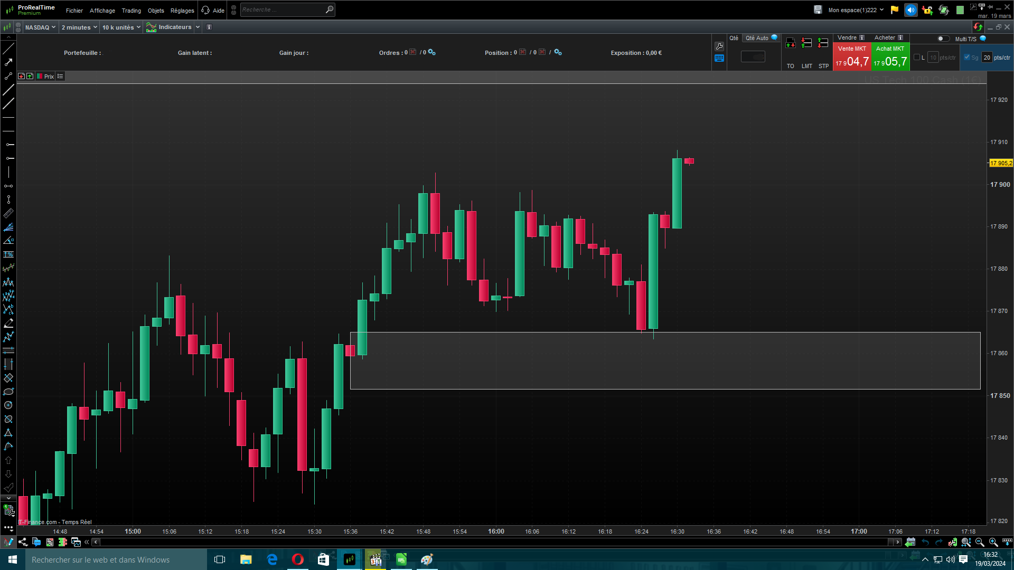Viewport: 1014px width, 570px height.
Task: Open the Trading menu
Action: [131, 11]
